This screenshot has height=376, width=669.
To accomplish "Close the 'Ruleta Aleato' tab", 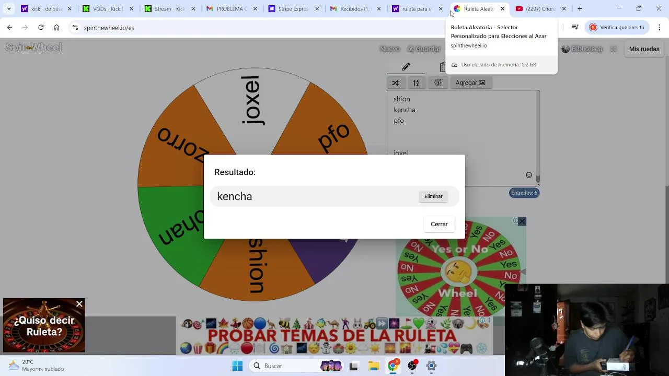I will 502,9.
